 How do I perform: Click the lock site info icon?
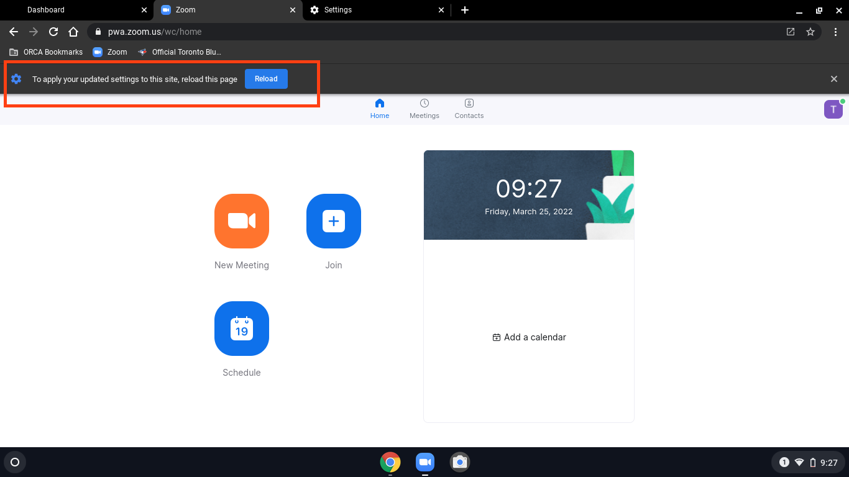[98, 32]
